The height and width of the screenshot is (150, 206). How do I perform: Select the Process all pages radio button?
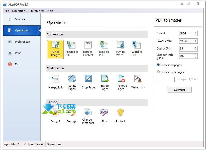[x=158, y=65]
